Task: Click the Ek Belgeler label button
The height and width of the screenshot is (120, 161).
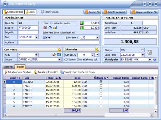Action: tap(111, 60)
